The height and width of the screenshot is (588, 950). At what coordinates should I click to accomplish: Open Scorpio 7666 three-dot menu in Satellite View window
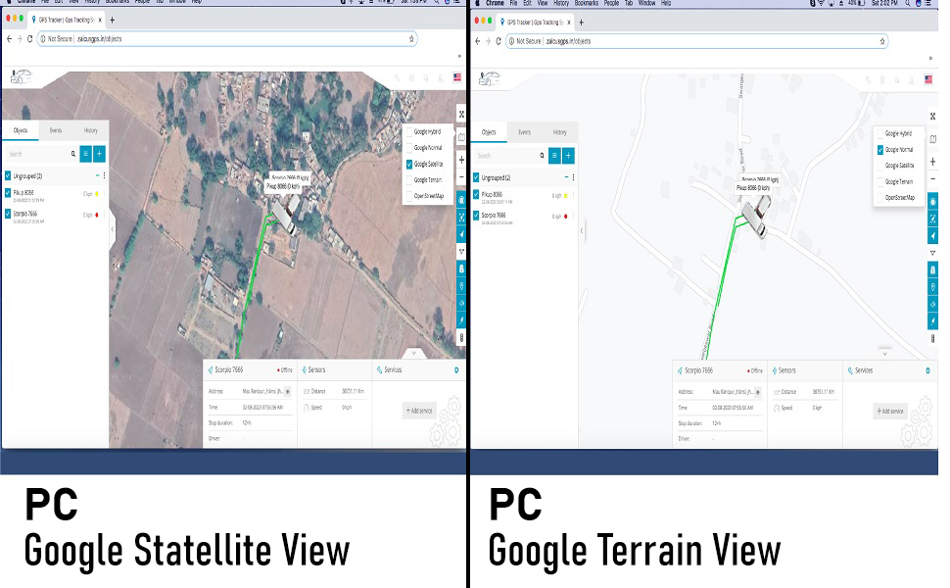tap(104, 215)
